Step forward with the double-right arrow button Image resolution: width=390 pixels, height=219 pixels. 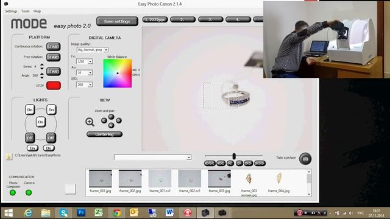click(x=248, y=164)
